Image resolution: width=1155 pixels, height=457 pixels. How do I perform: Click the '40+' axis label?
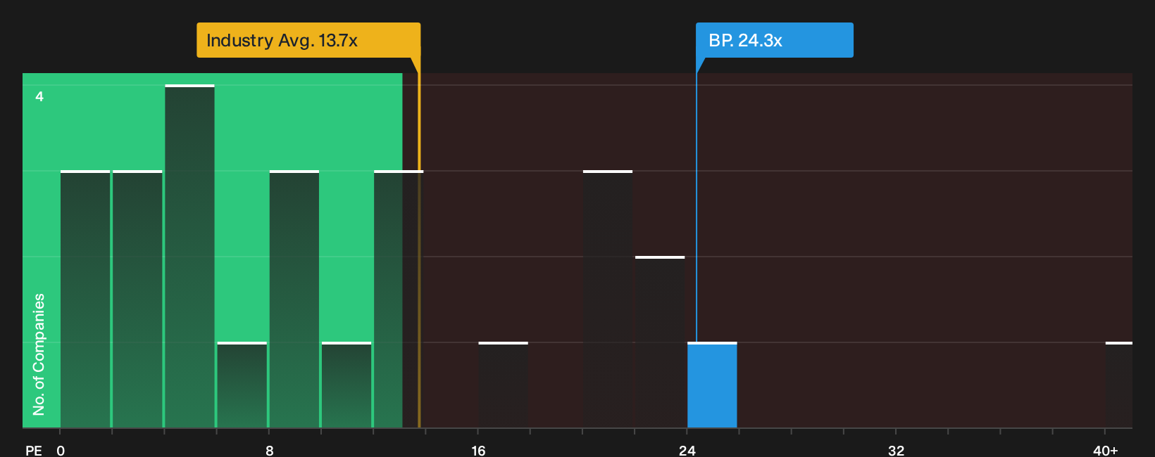pyautogui.click(x=1106, y=451)
